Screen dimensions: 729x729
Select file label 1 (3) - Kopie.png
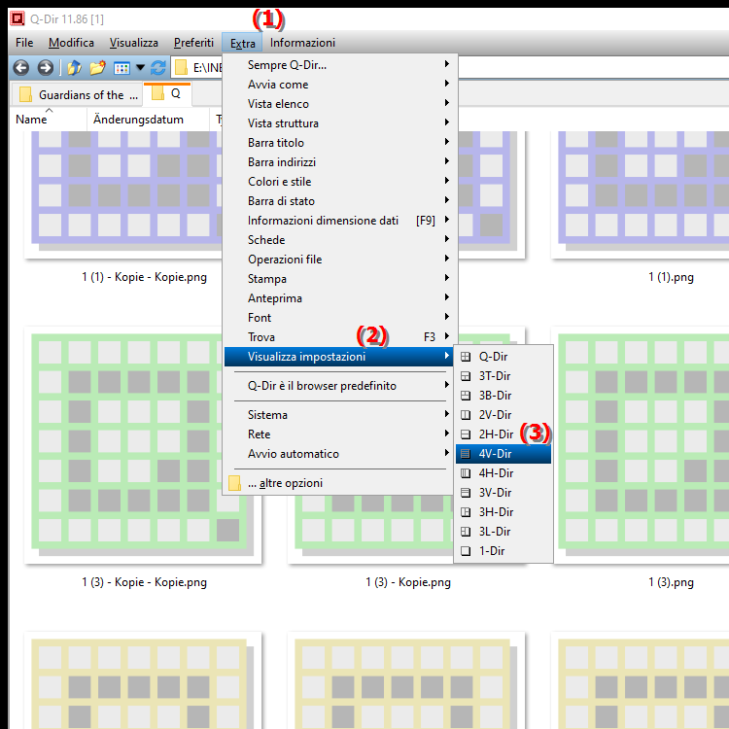(x=408, y=582)
